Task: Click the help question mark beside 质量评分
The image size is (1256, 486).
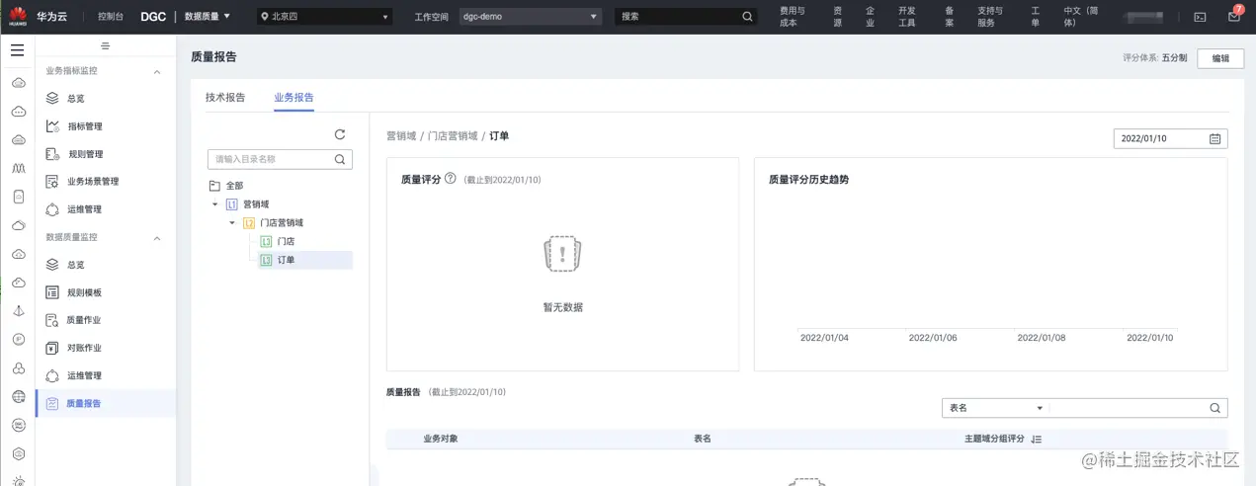Action: [451, 179]
